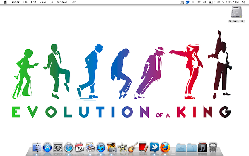Open Finder from the Dock
This screenshot has width=249, height=156.
pos(37,147)
